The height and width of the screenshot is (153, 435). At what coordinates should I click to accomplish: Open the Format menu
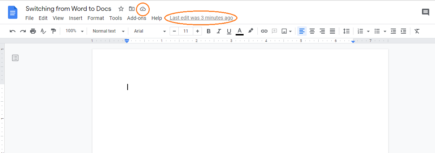click(x=96, y=18)
